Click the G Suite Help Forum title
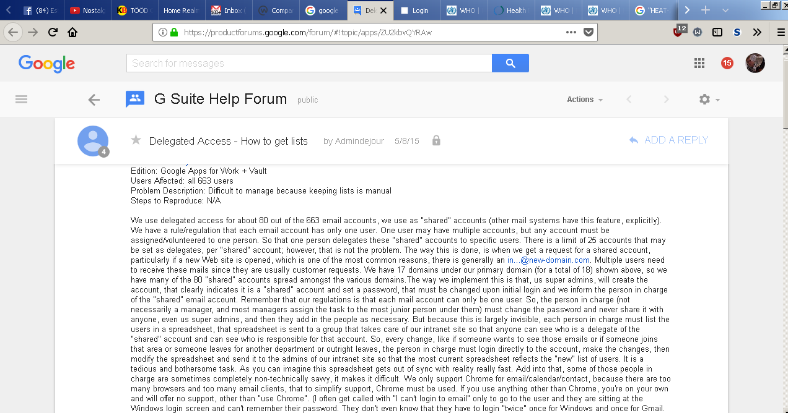The image size is (788, 413). [x=221, y=99]
